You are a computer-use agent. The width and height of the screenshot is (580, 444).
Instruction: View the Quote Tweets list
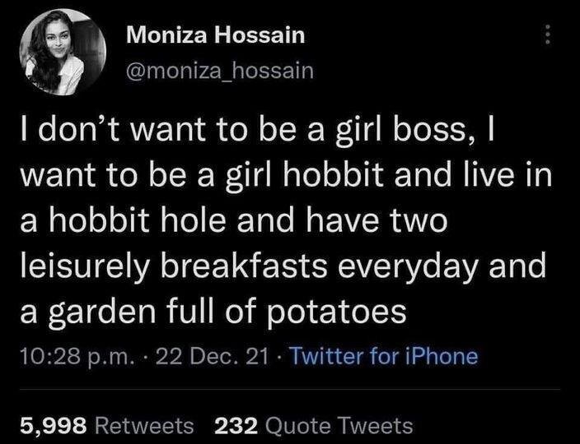(314, 425)
